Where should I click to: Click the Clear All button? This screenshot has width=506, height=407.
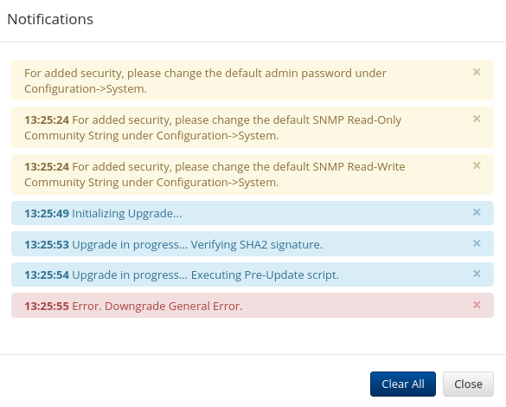(x=403, y=384)
